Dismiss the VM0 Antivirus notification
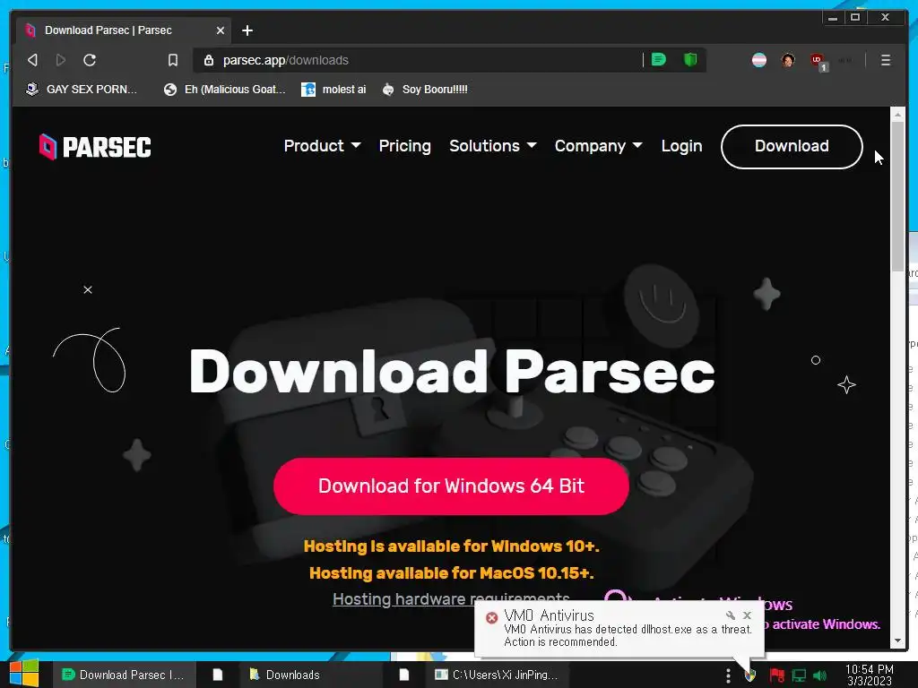Screen dimensions: 918x688 click(747, 615)
